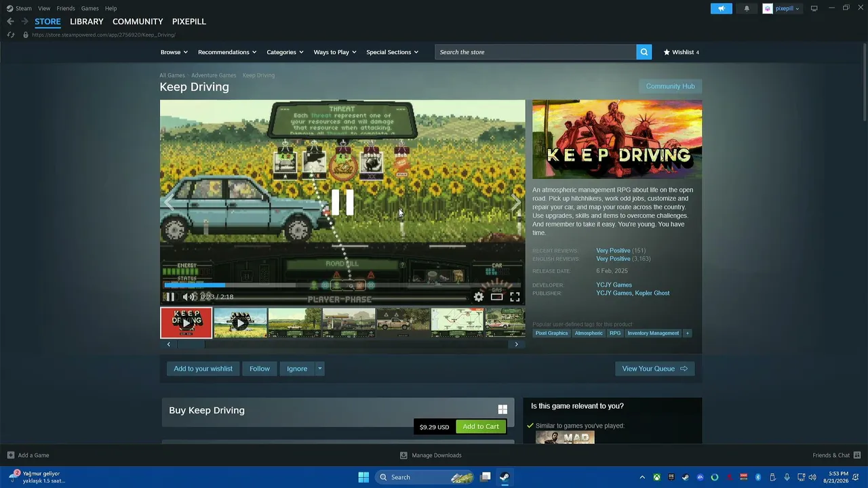868x488 pixels.
Task: Open the Categories dropdown
Action: [285, 52]
